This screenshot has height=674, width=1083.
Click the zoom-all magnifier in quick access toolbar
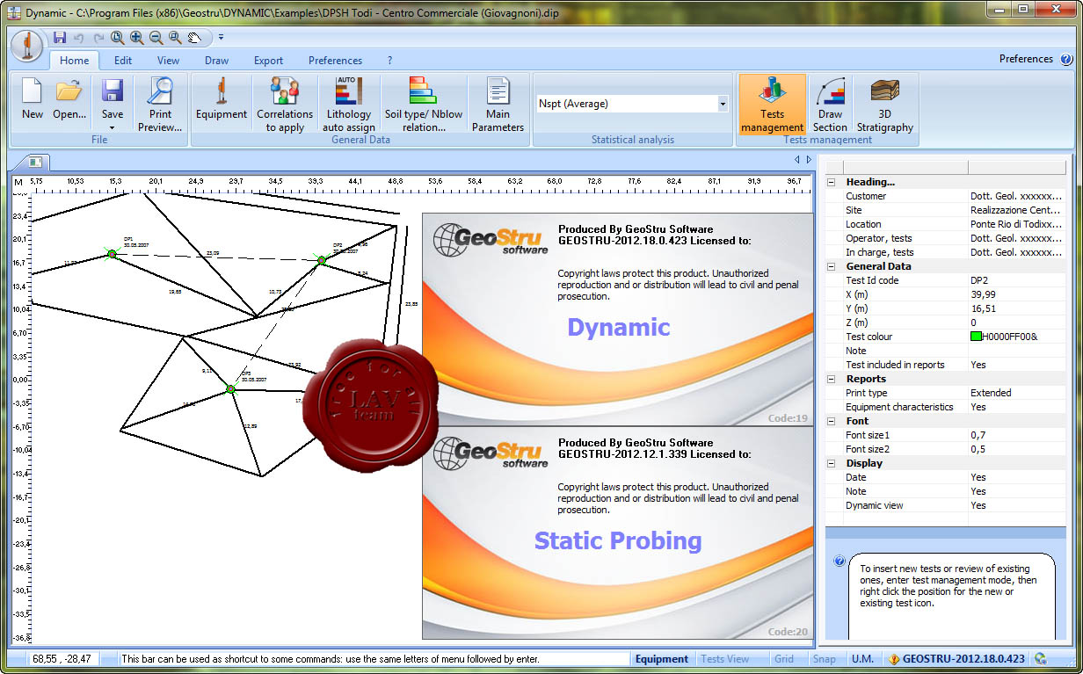[117, 37]
